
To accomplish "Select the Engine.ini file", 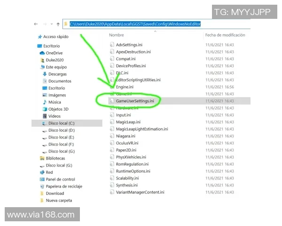I will coord(125,87).
